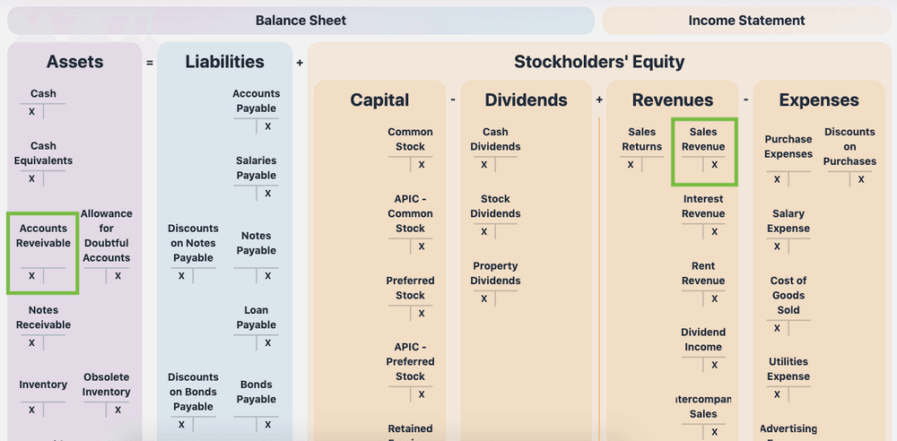Select Allowance for Doubtful Accounts
Screen dimensions: 897x441
click(x=106, y=244)
